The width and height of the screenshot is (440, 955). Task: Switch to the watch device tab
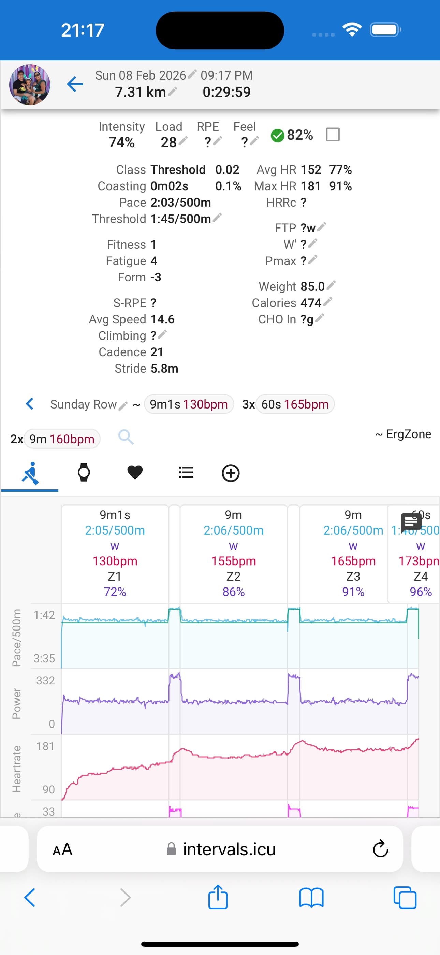(84, 473)
